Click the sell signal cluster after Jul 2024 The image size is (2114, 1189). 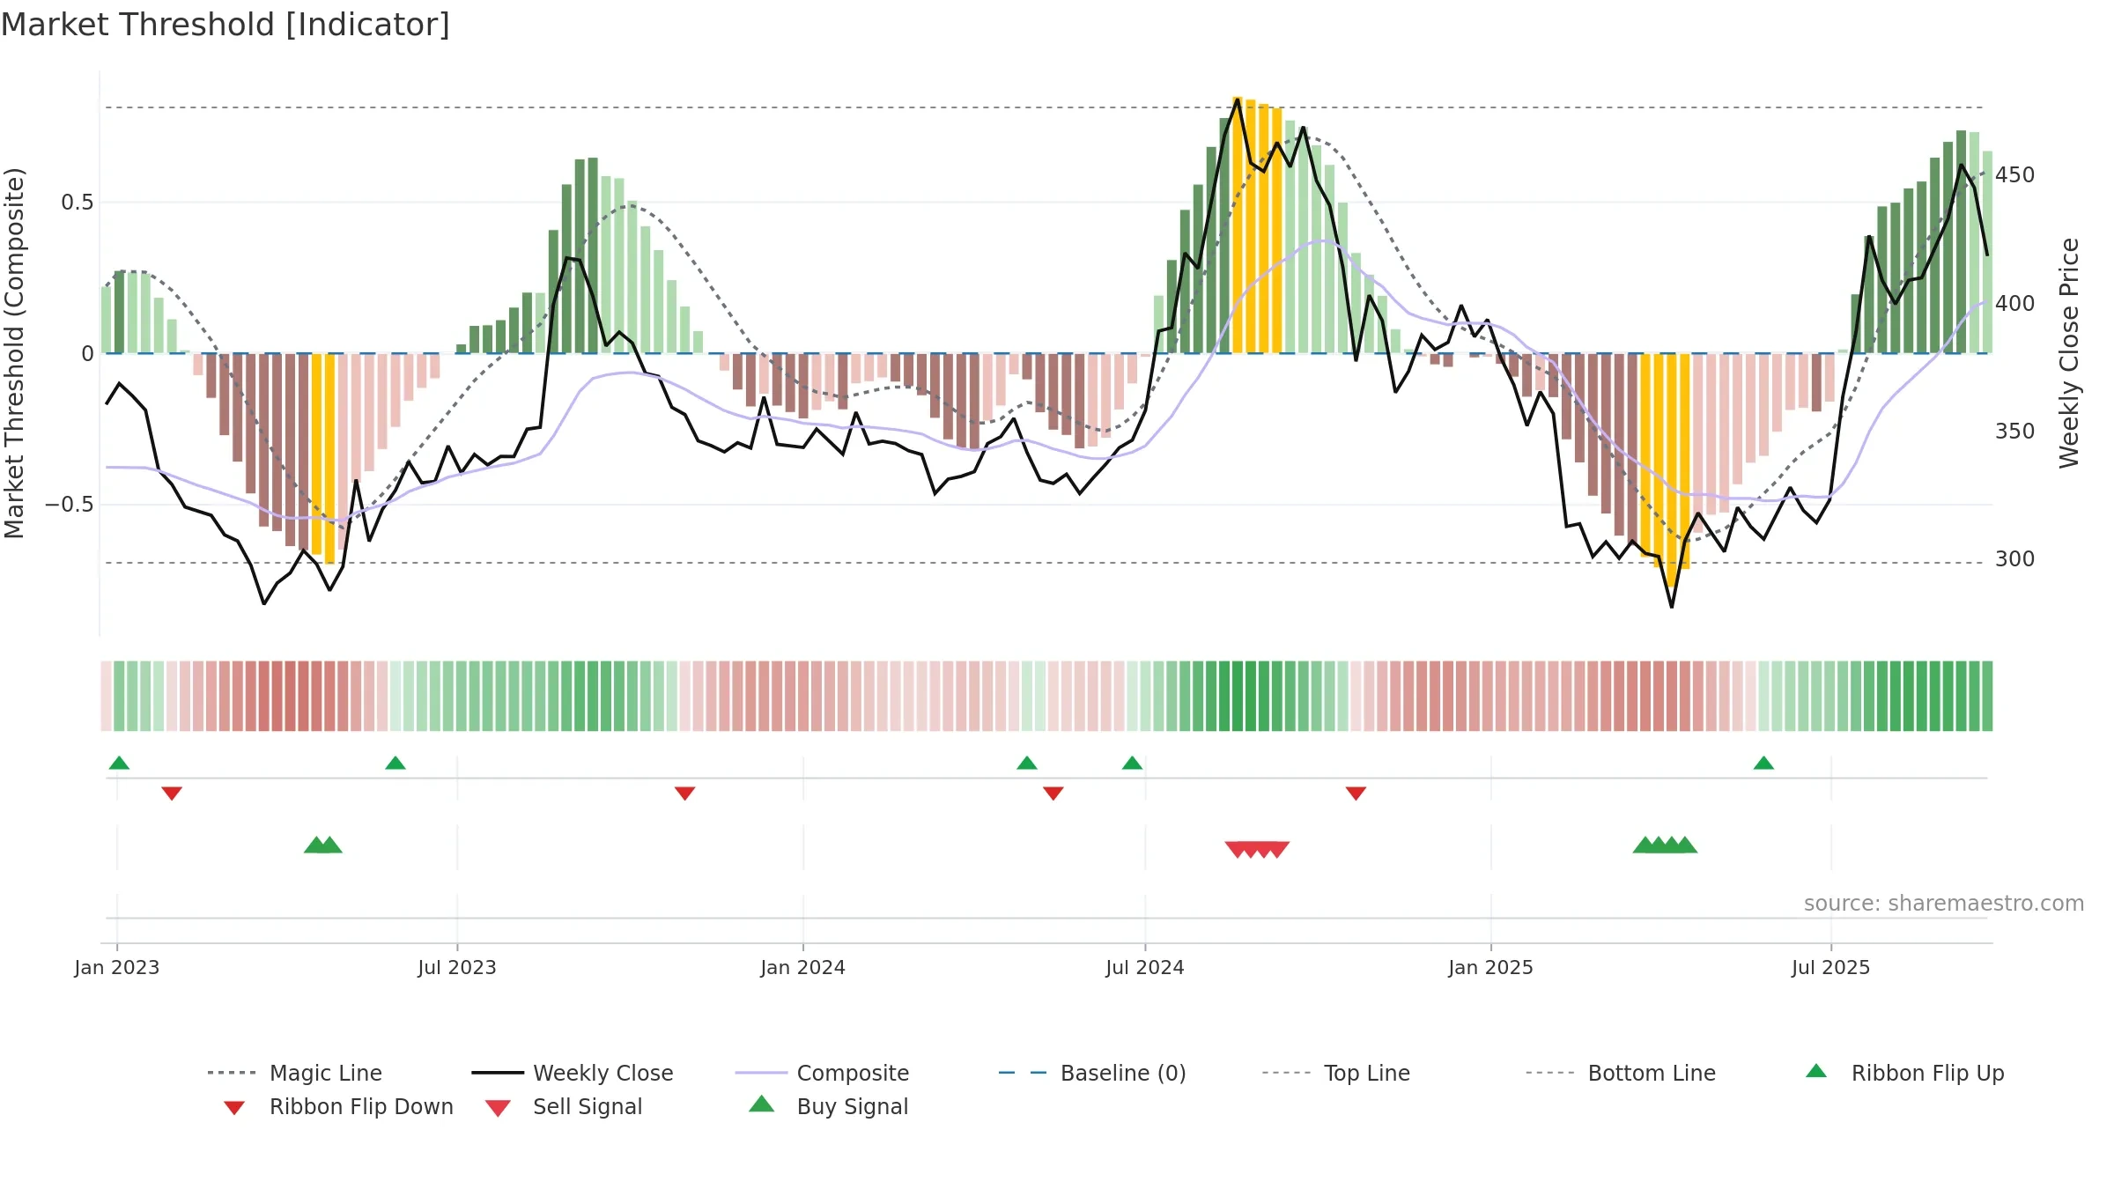point(1257,849)
